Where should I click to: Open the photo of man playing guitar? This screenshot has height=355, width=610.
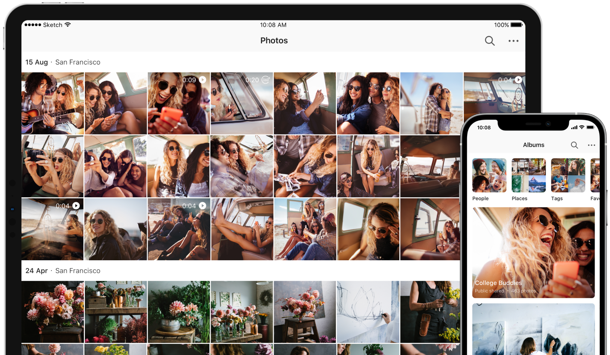point(52,103)
